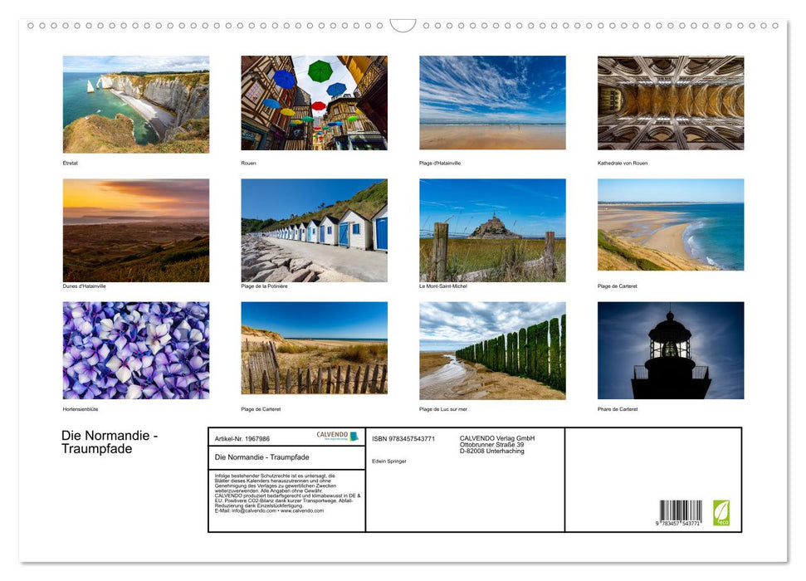Click the Kathedrale von Rouen ceiling image
Viewport: 806px width, 581px height.
[x=670, y=103]
